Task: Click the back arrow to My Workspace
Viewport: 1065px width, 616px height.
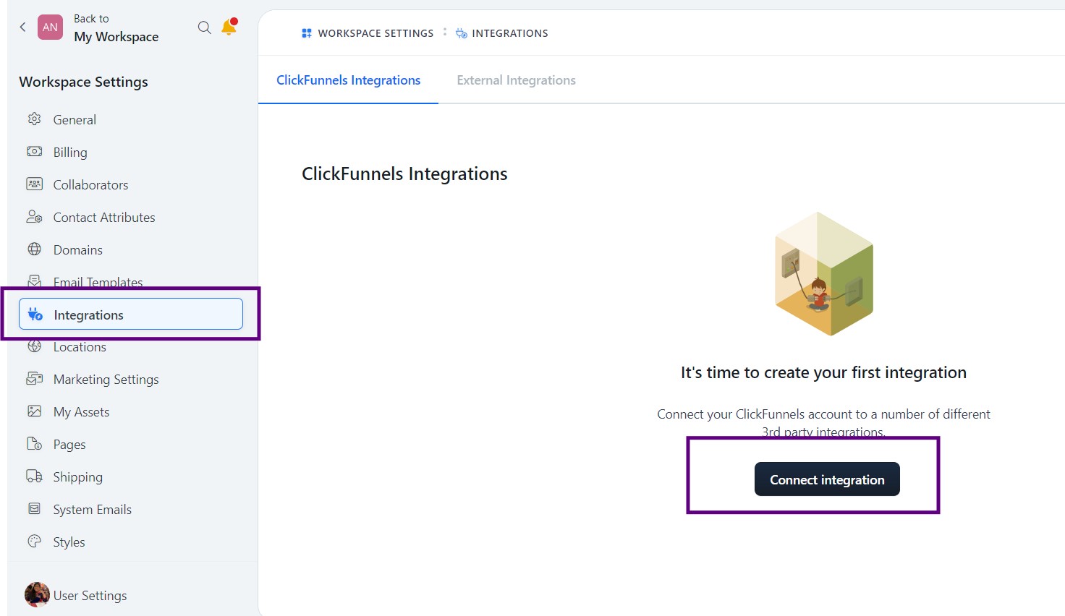Action: 22,27
